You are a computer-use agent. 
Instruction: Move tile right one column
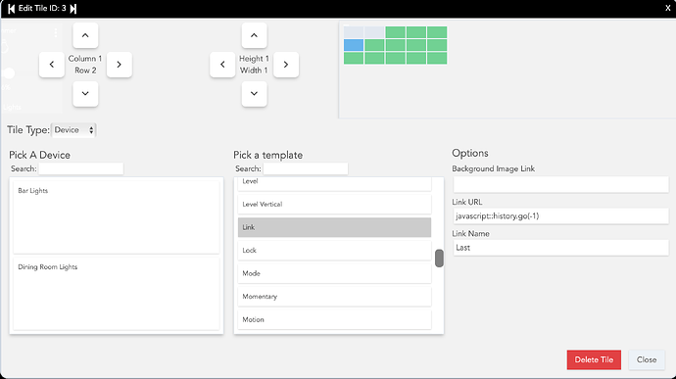point(119,65)
